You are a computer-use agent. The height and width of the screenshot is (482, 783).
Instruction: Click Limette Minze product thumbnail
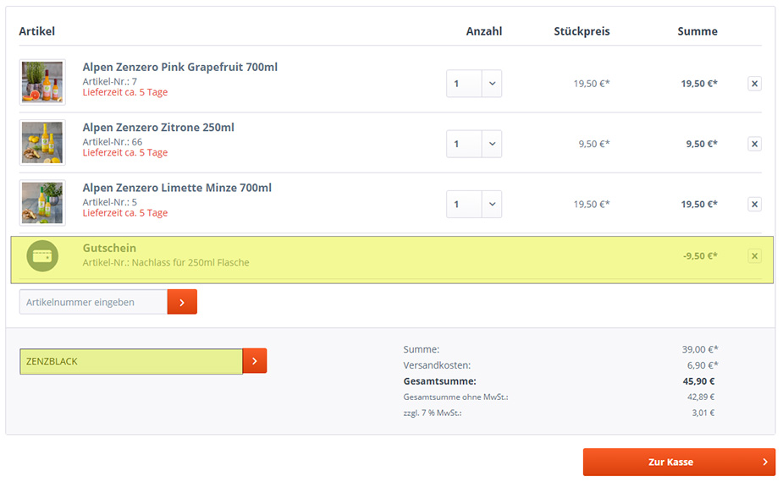42,203
